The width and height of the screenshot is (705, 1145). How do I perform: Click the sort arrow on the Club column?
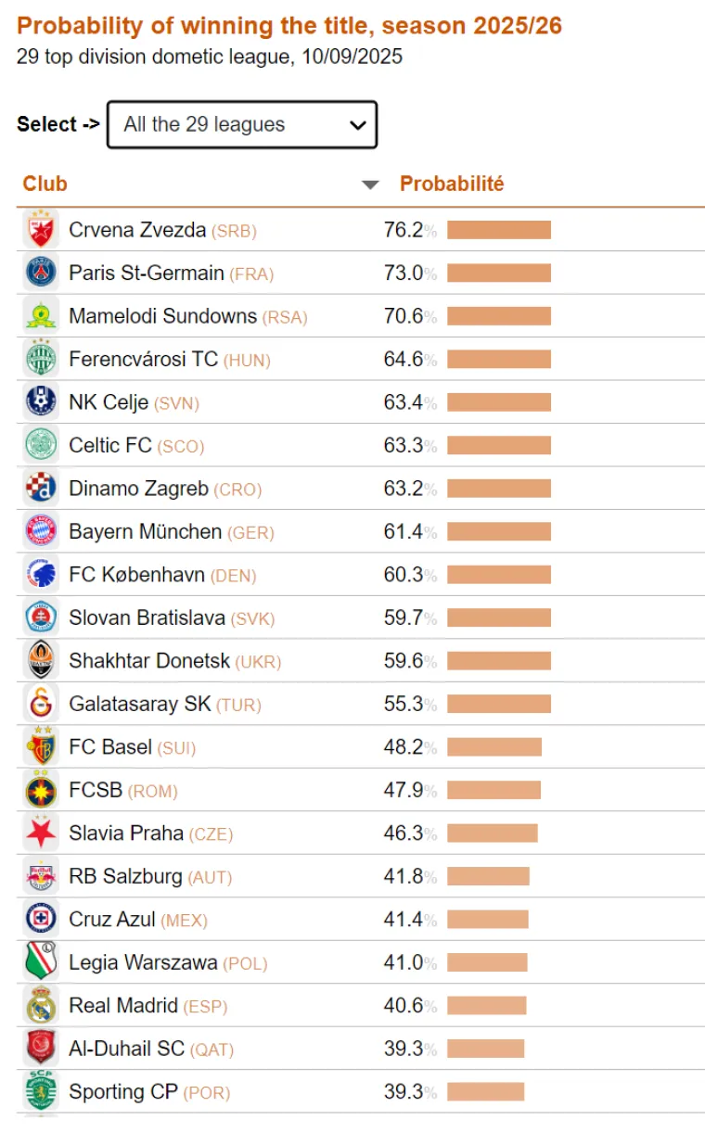tap(370, 184)
